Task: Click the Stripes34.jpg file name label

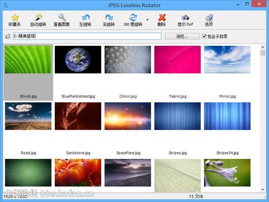Action: pyautogui.click(x=228, y=153)
